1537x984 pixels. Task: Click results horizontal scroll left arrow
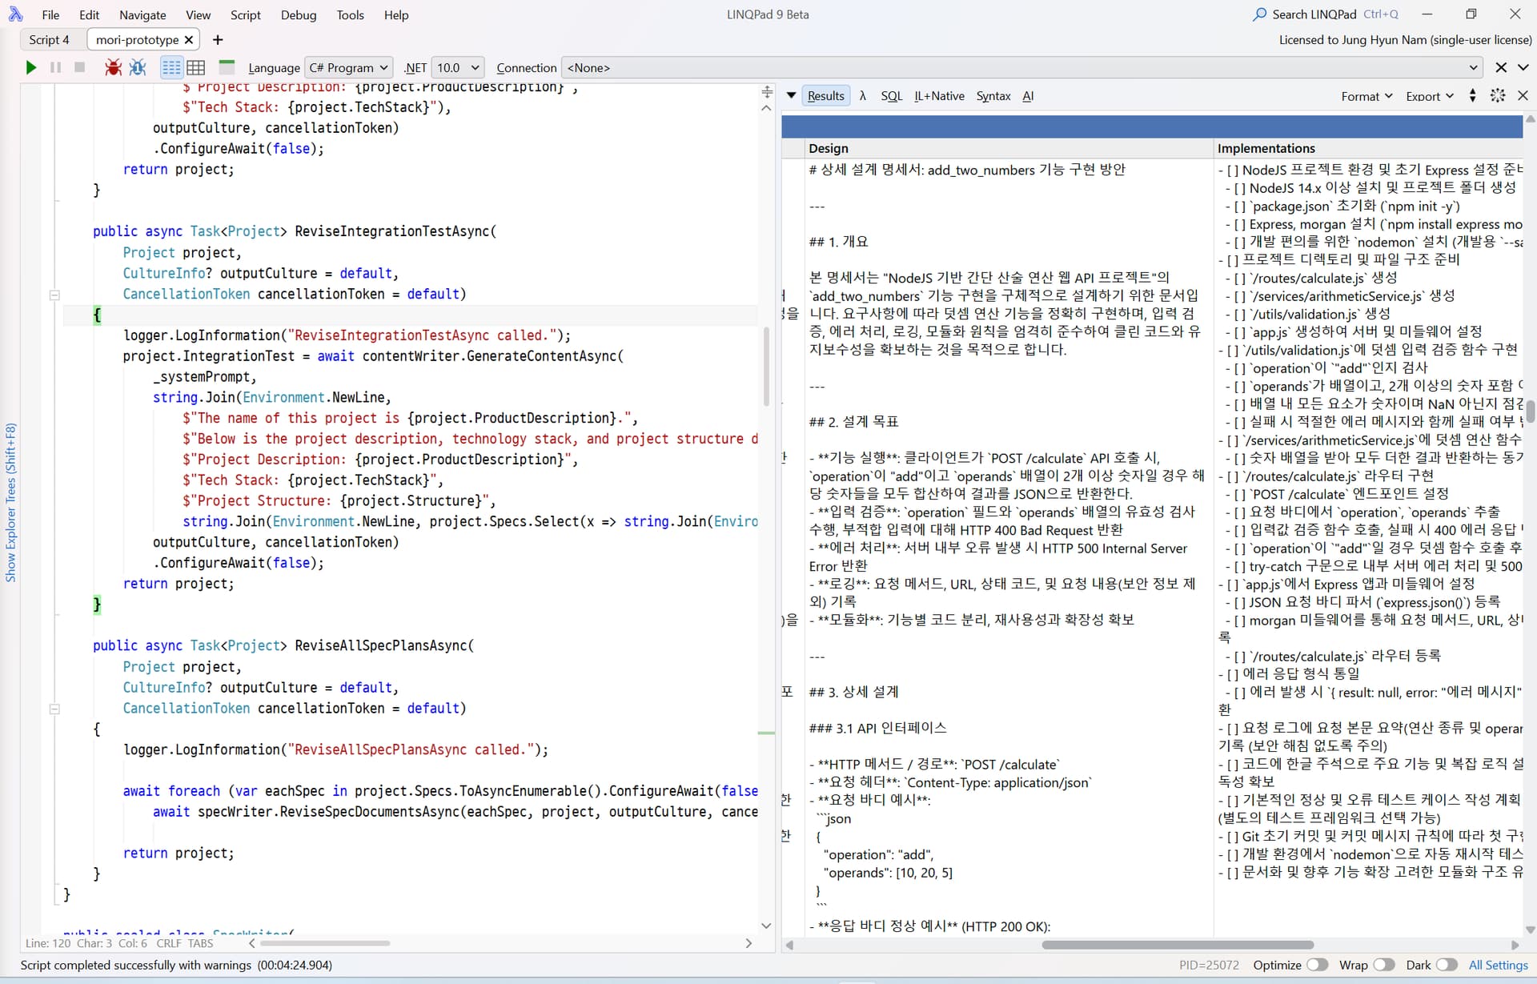click(x=789, y=945)
